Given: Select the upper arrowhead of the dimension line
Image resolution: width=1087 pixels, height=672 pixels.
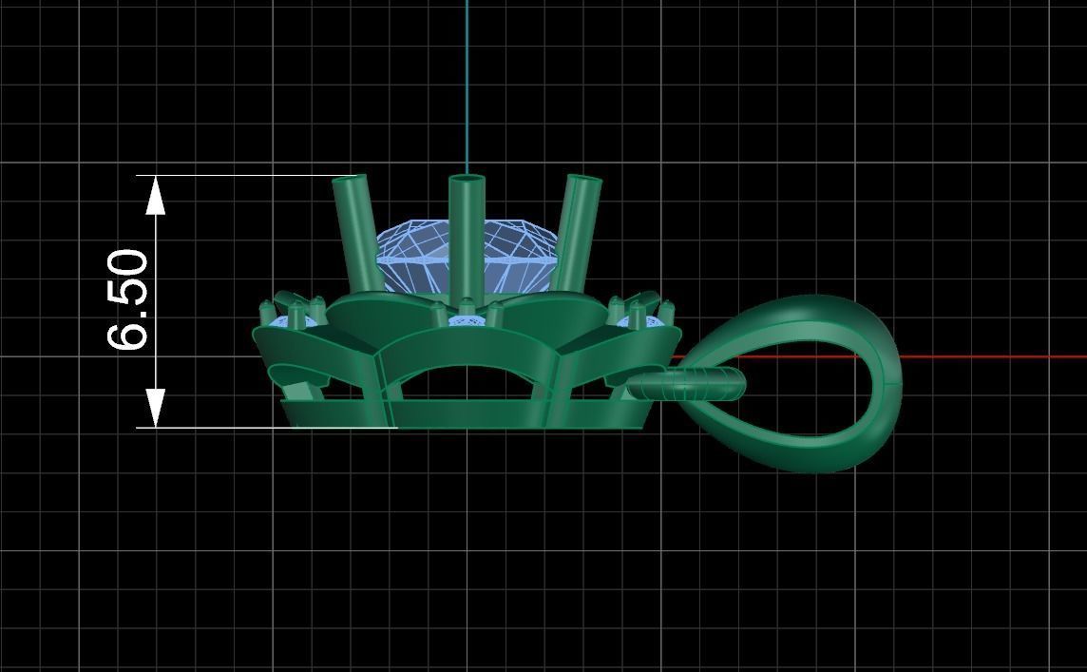Looking at the screenshot, I should coord(156,195).
